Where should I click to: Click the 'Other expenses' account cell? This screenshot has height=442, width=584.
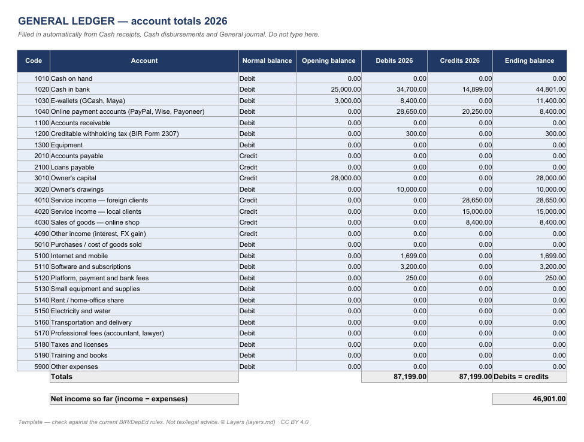pos(144,367)
